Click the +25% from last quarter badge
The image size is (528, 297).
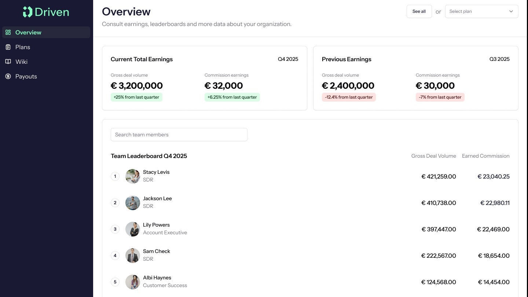[x=136, y=97]
